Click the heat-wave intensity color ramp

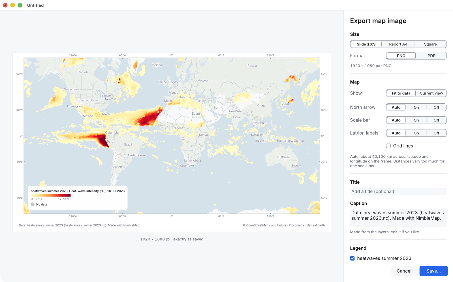pos(51,195)
